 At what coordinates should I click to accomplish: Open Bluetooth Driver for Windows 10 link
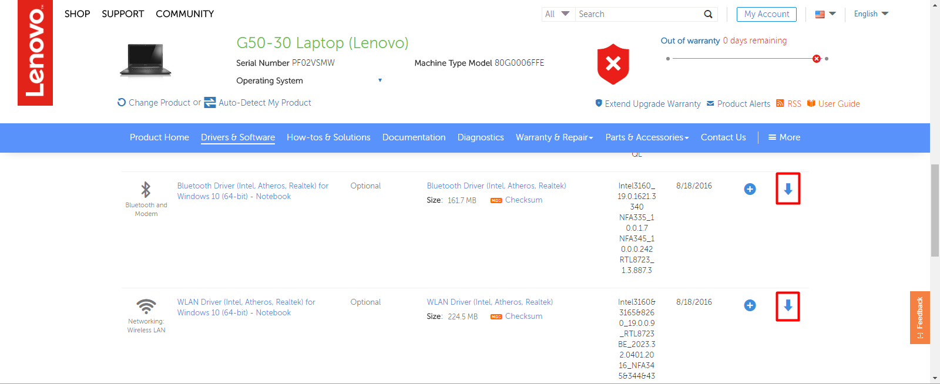coord(253,191)
